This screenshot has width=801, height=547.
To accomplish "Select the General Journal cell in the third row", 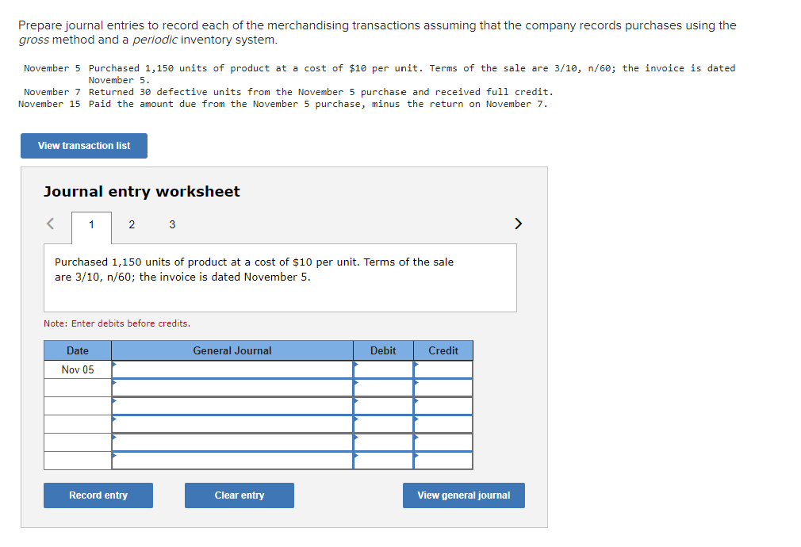I will coord(232,405).
